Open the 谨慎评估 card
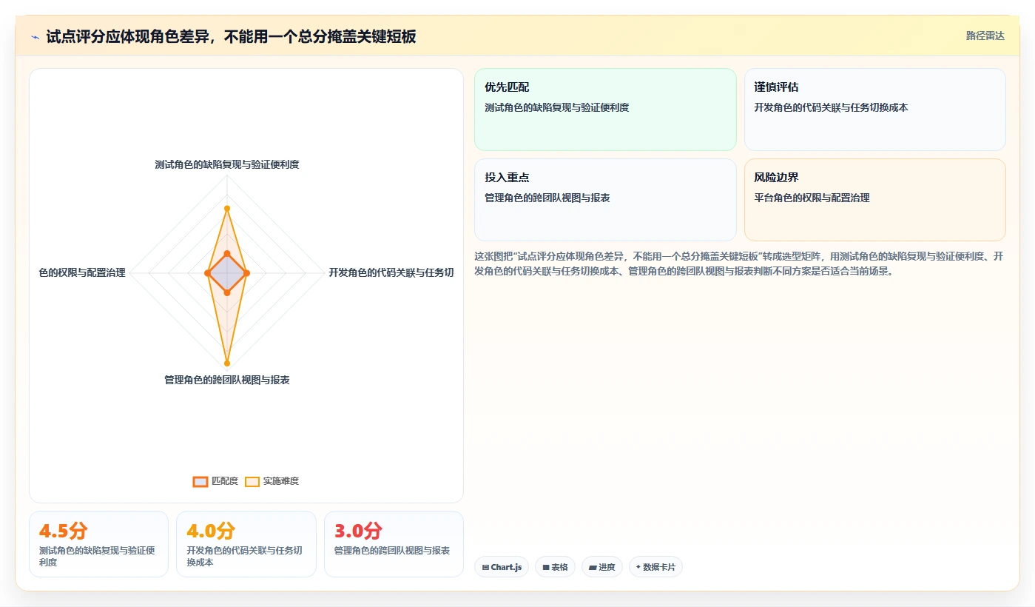1035x607 pixels. [x=874, y=110]
